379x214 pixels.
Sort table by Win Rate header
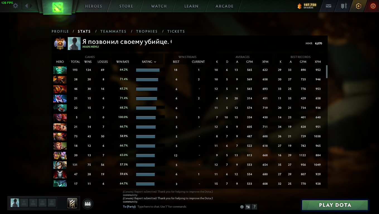pos(123,62)
